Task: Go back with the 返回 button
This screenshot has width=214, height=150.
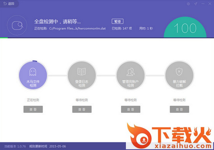Action: point(9,3)
